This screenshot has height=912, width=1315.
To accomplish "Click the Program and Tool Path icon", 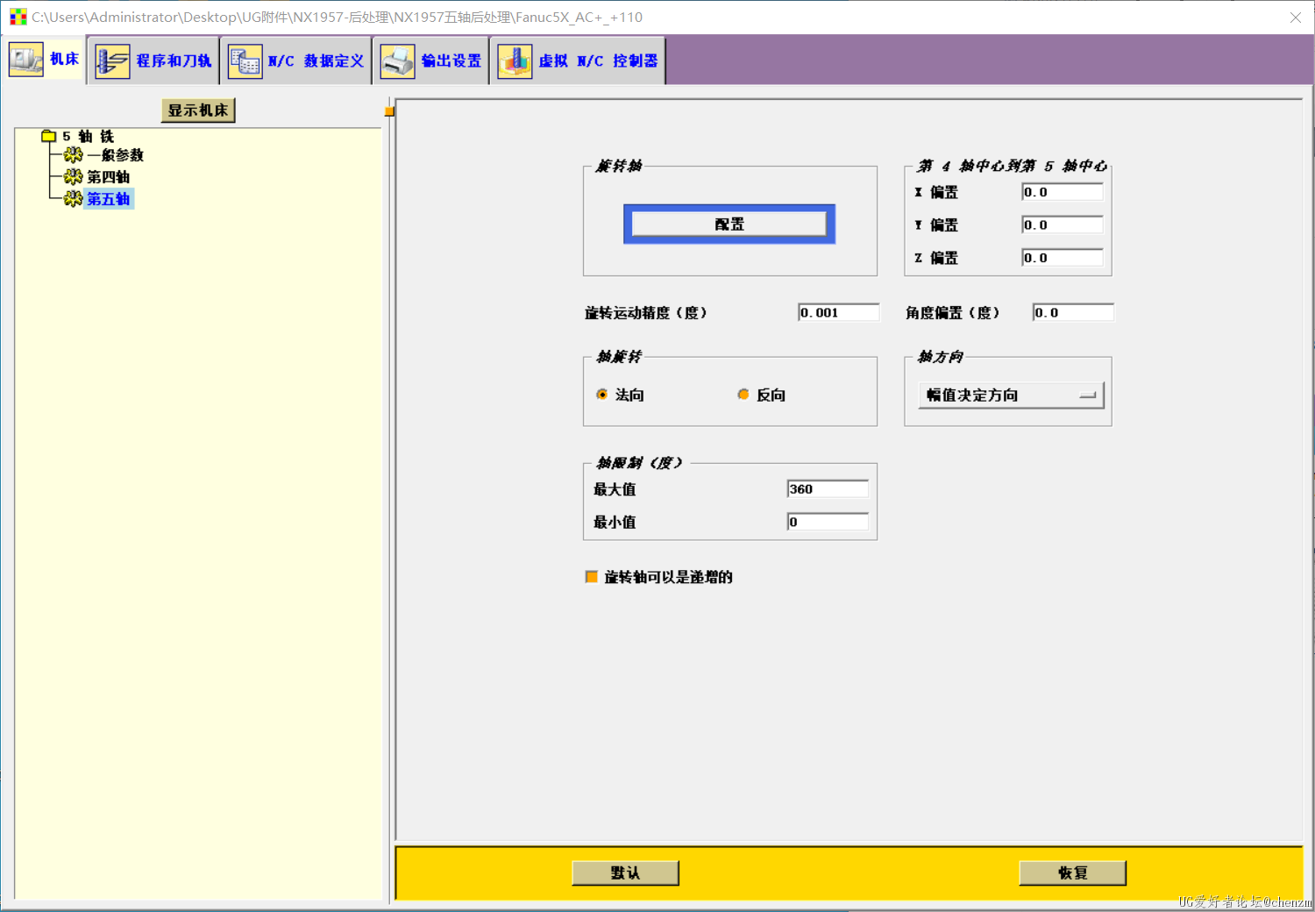I will [x=112, y=61].
